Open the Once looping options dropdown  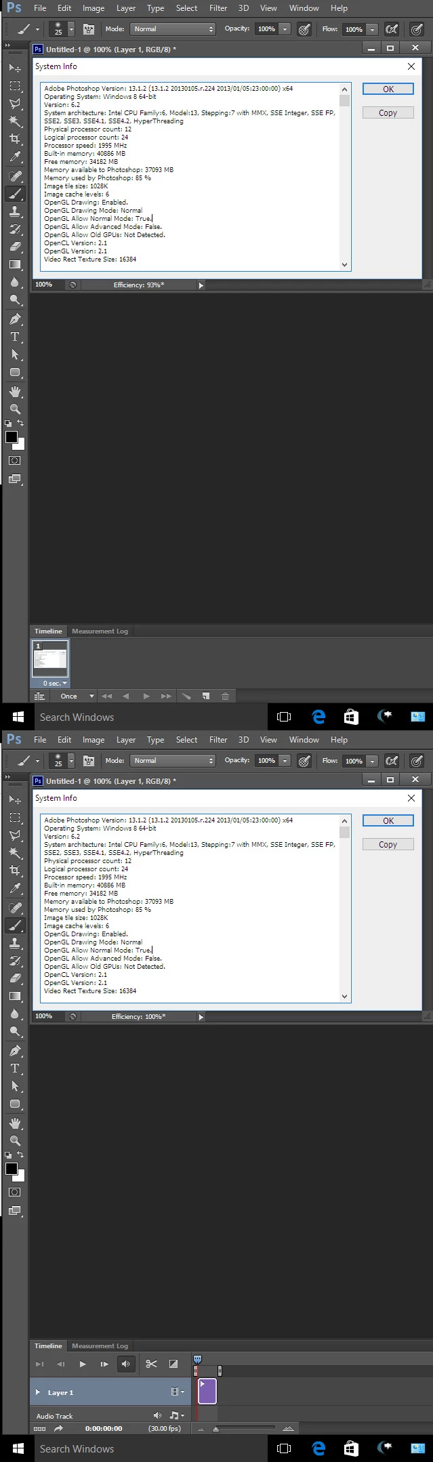click(76, 696)
